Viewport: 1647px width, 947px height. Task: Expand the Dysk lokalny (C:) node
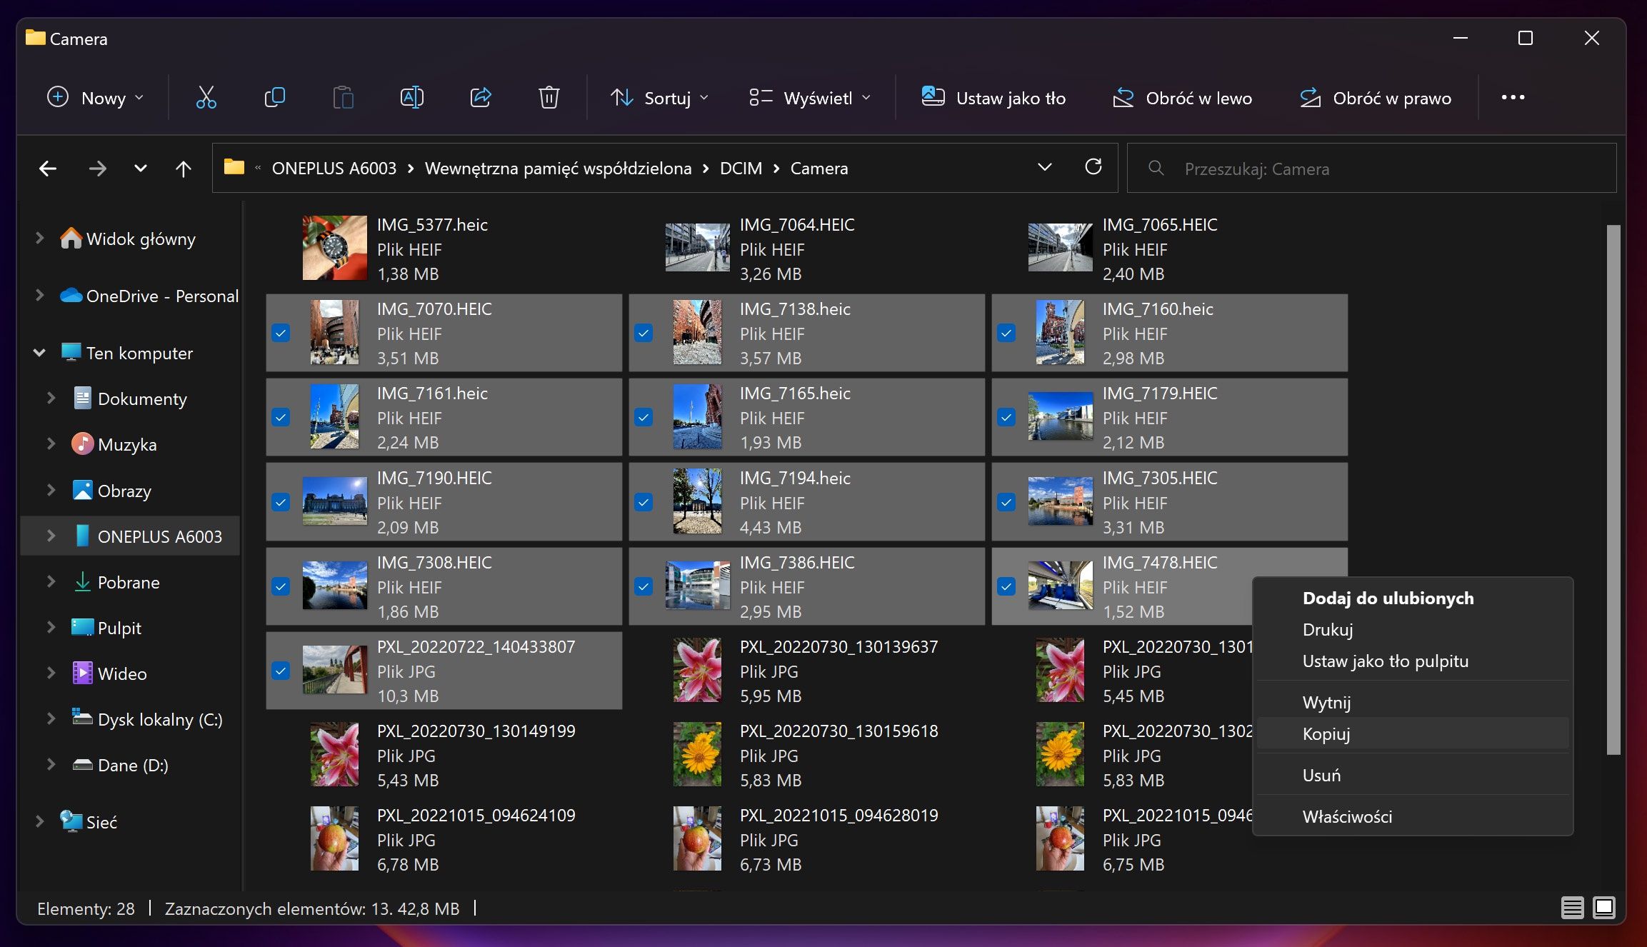[x=51, y=718]
